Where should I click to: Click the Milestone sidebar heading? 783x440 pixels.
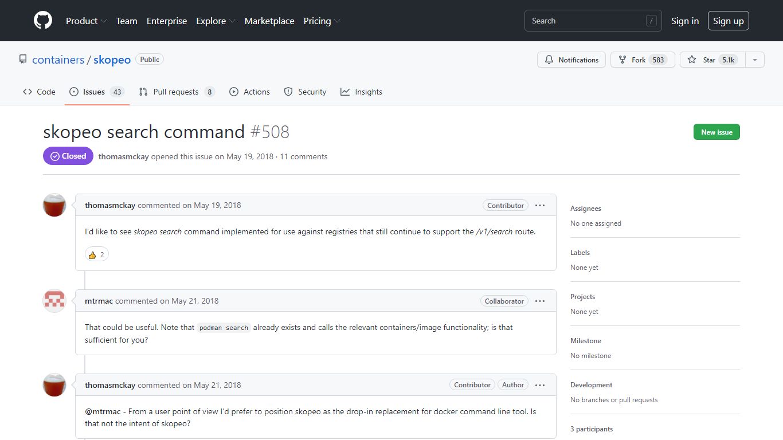(x=586, y=341)
